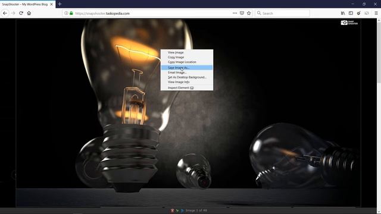The image size is (381, 214).
Task: Open the Firefox hamburger menu
Action: coord(376,13)
